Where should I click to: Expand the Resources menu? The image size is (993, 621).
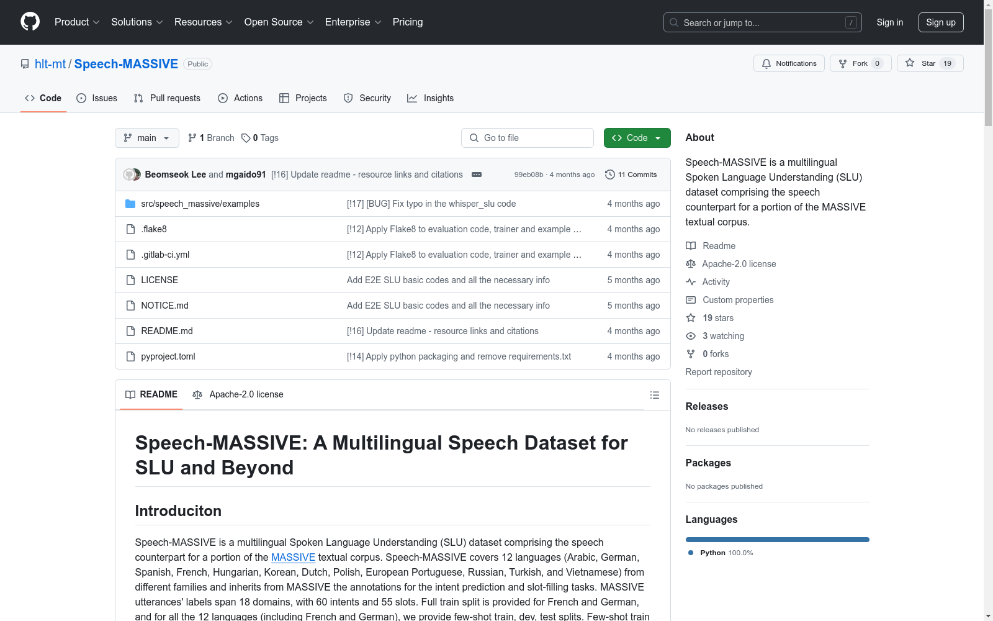(204, 22)
